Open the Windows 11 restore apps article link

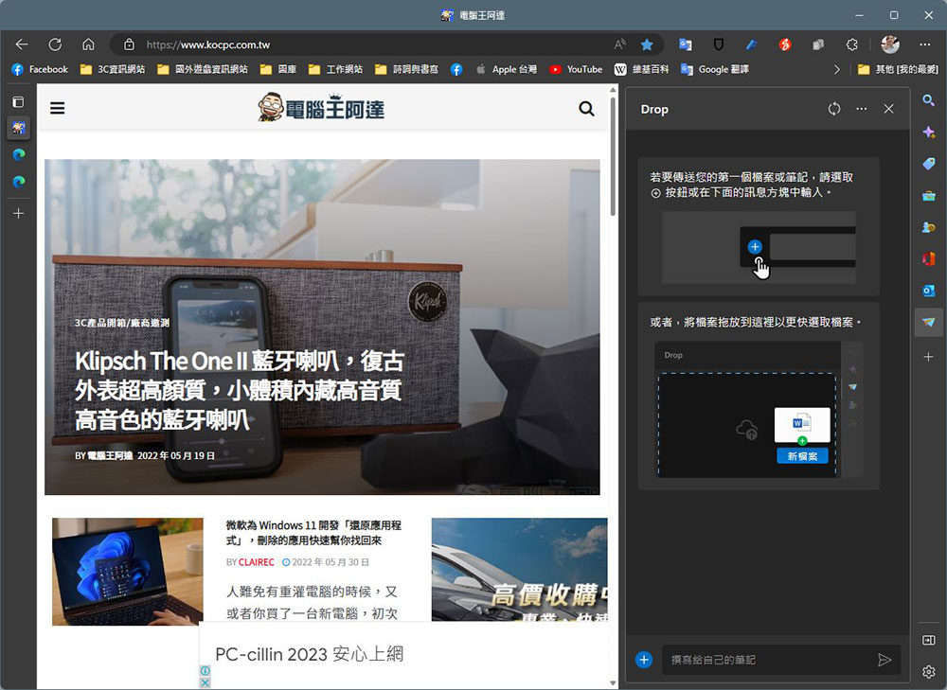click(x=313, y=532)
